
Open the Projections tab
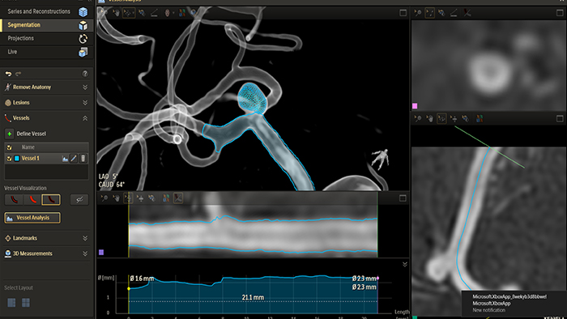(47, 38)
